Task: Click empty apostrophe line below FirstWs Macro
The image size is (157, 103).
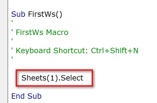Action: click(x=12, y=40)
